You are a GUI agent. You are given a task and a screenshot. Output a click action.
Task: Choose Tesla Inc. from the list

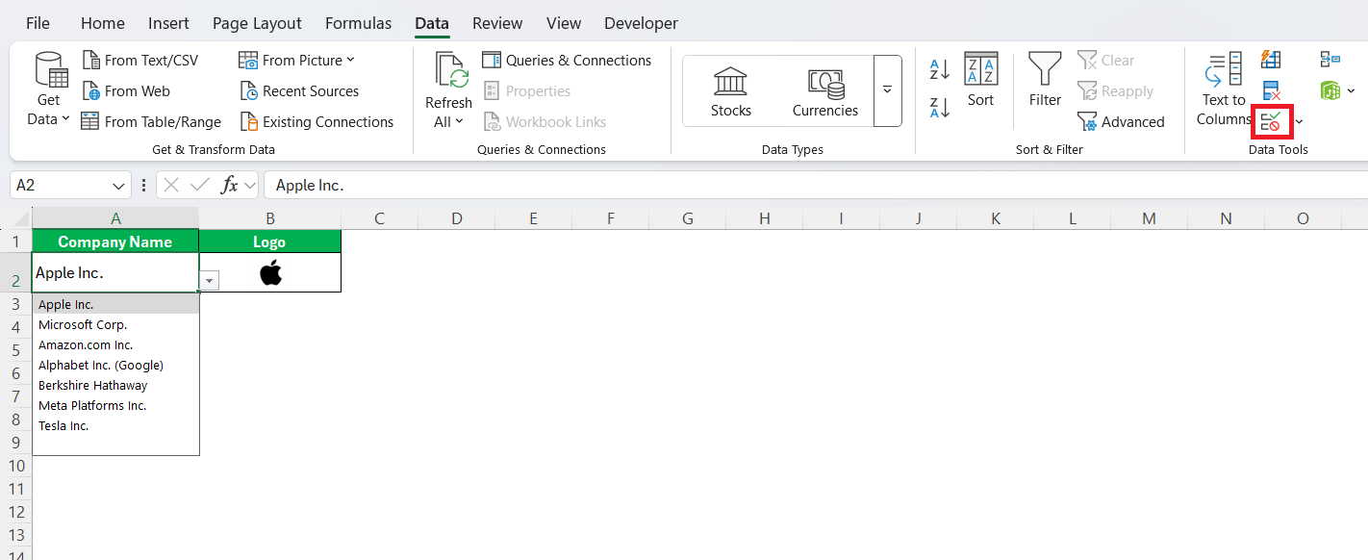(115, 425)
